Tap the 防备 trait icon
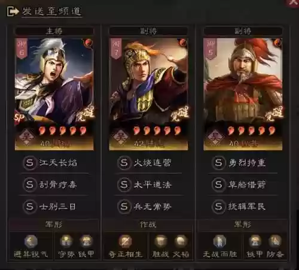Image resolution: width=299 pixels, height=270 pixels. point(275,241)
